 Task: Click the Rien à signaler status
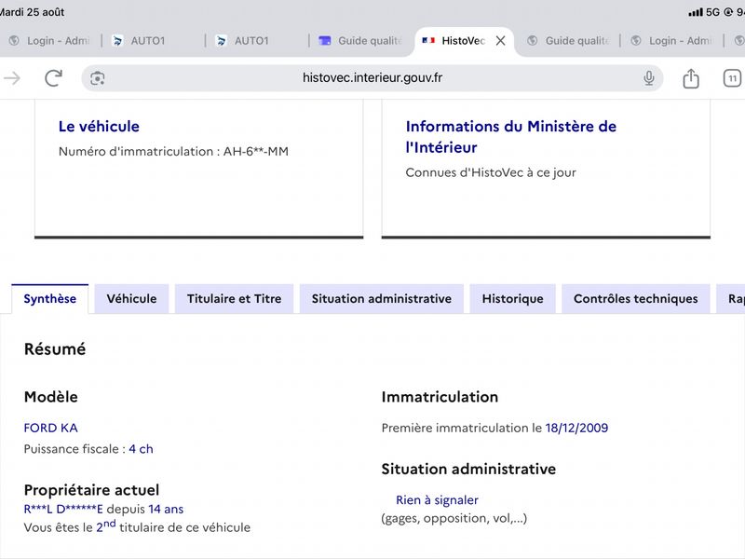[437, 500]
